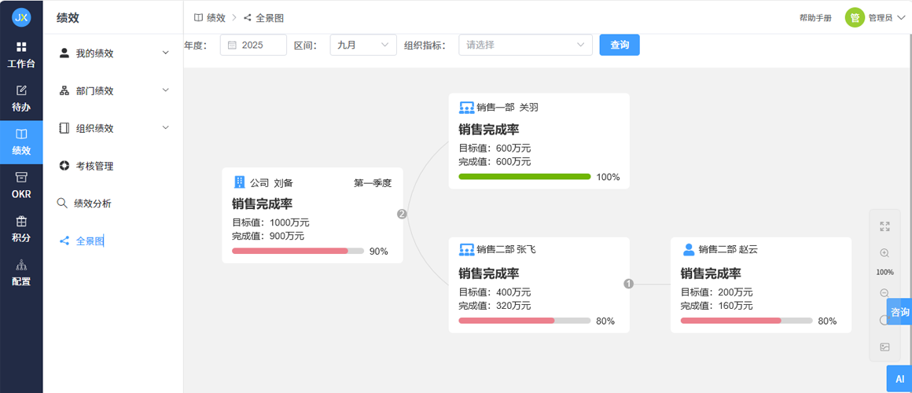This screenshot has width=912, height=393.
Task: Click the 绩效 sidebar heading
Action: [x=68, y=18]
